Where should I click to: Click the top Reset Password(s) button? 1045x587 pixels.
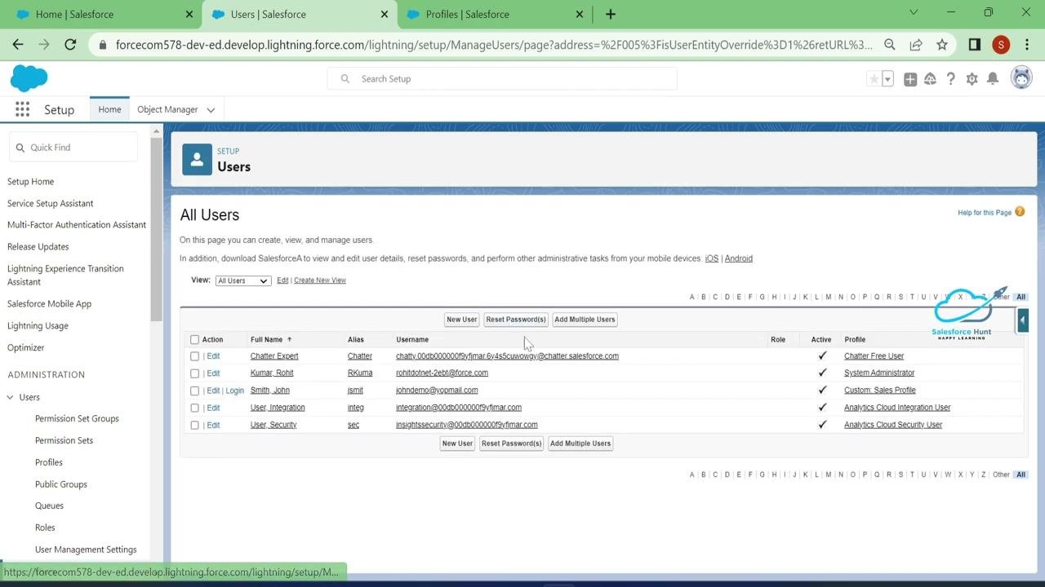(516, 320)
